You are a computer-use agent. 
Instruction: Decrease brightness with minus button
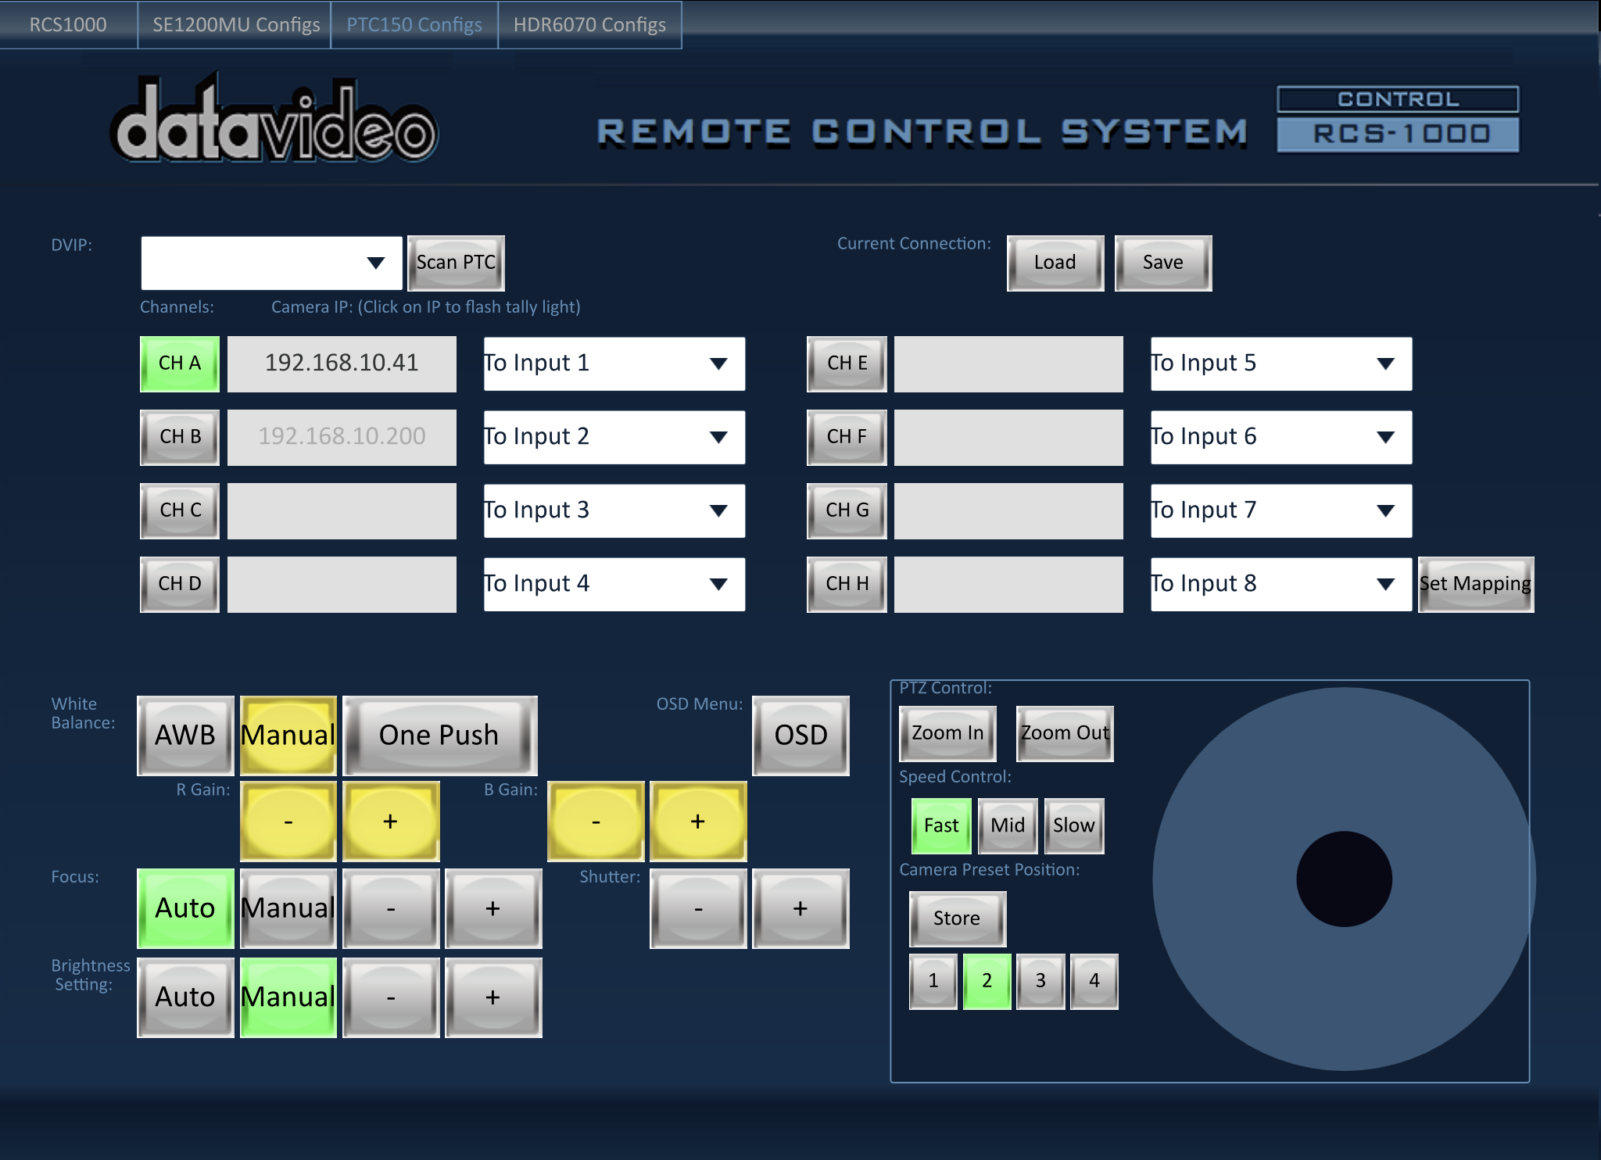pos(391,997)
